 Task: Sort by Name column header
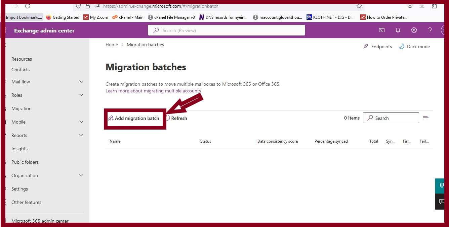pyautogui.click(x=115, y=141)
